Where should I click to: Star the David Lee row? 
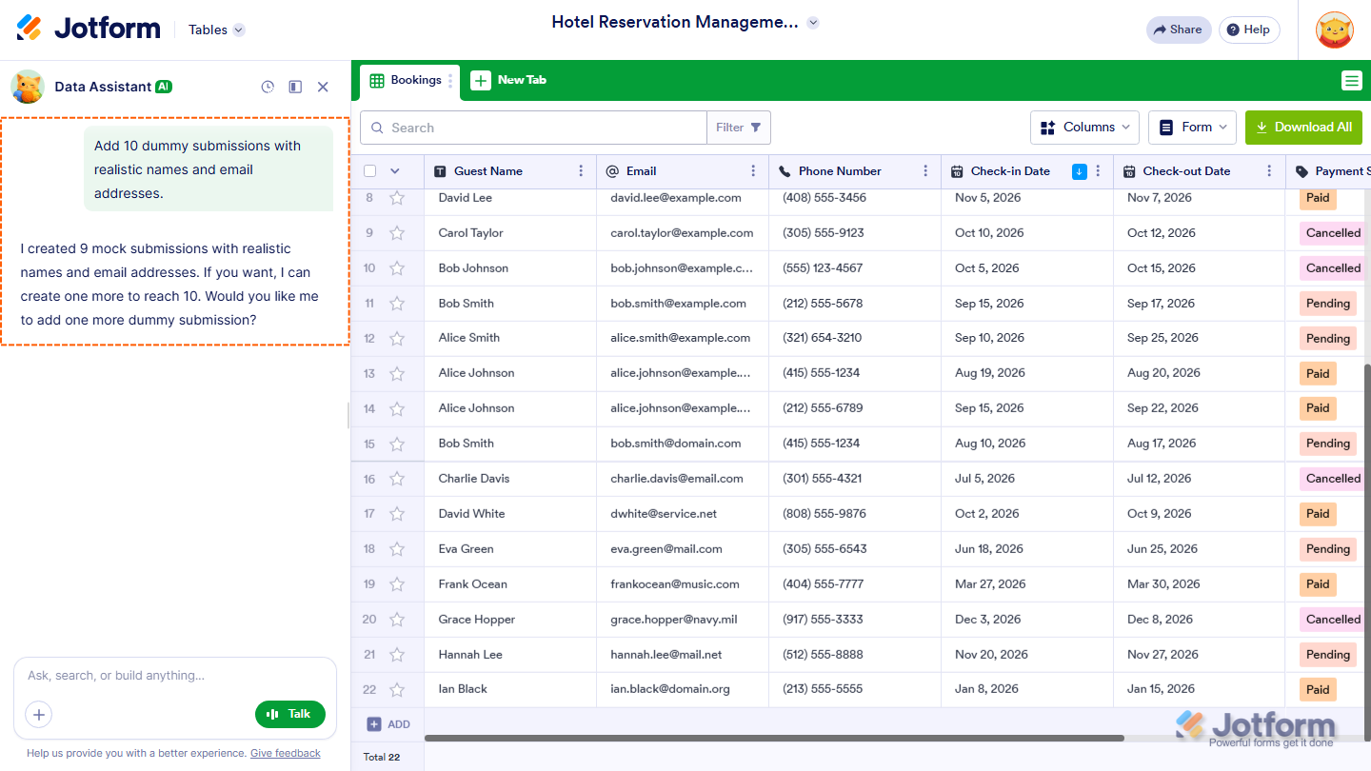pos(397,198)
